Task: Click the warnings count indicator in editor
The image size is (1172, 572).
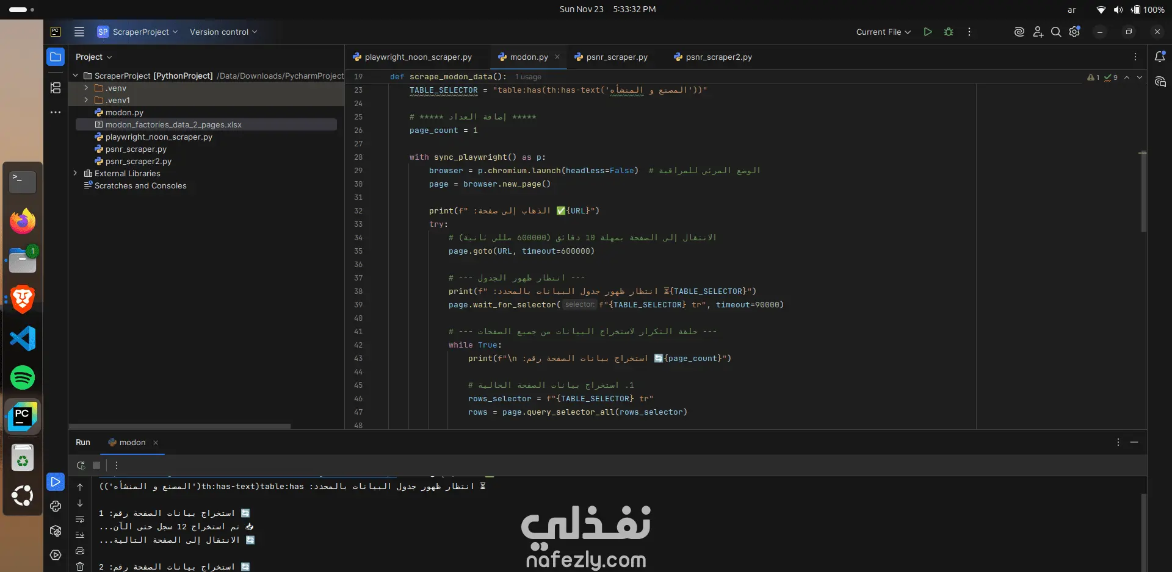Action: [x=1093, y=77]
